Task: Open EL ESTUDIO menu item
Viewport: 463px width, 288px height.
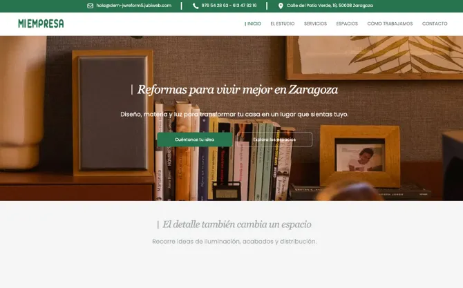Action: pos(282,23)
